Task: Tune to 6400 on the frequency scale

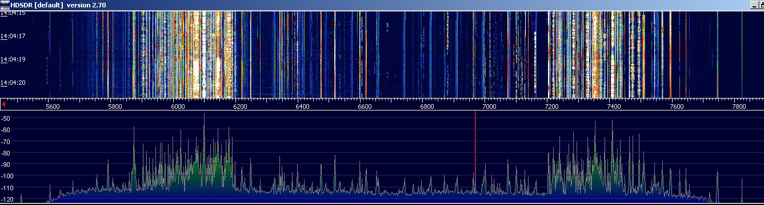Action: (302, 106)
